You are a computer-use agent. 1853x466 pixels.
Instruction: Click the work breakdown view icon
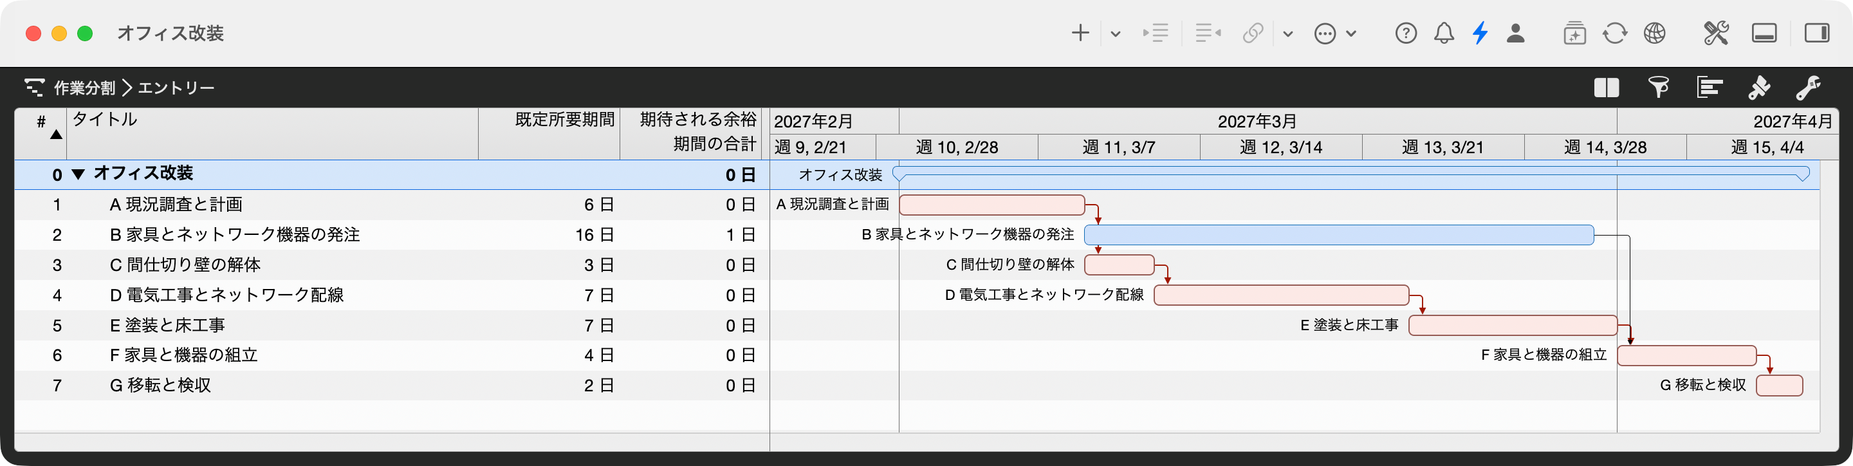click(x=35, y=88)
